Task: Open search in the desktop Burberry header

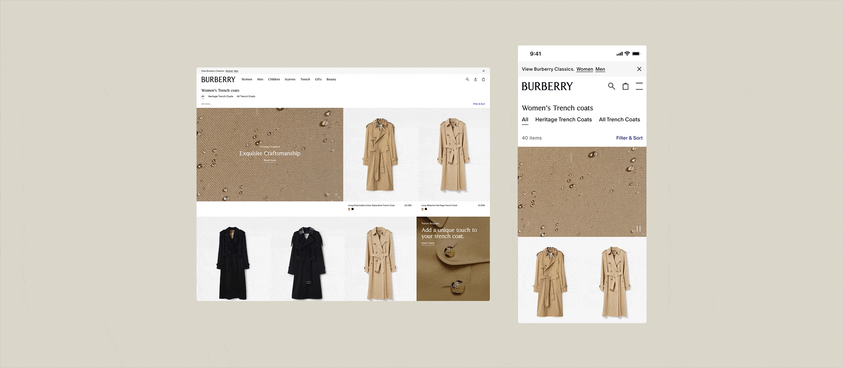Action: (x=467, y=79)
